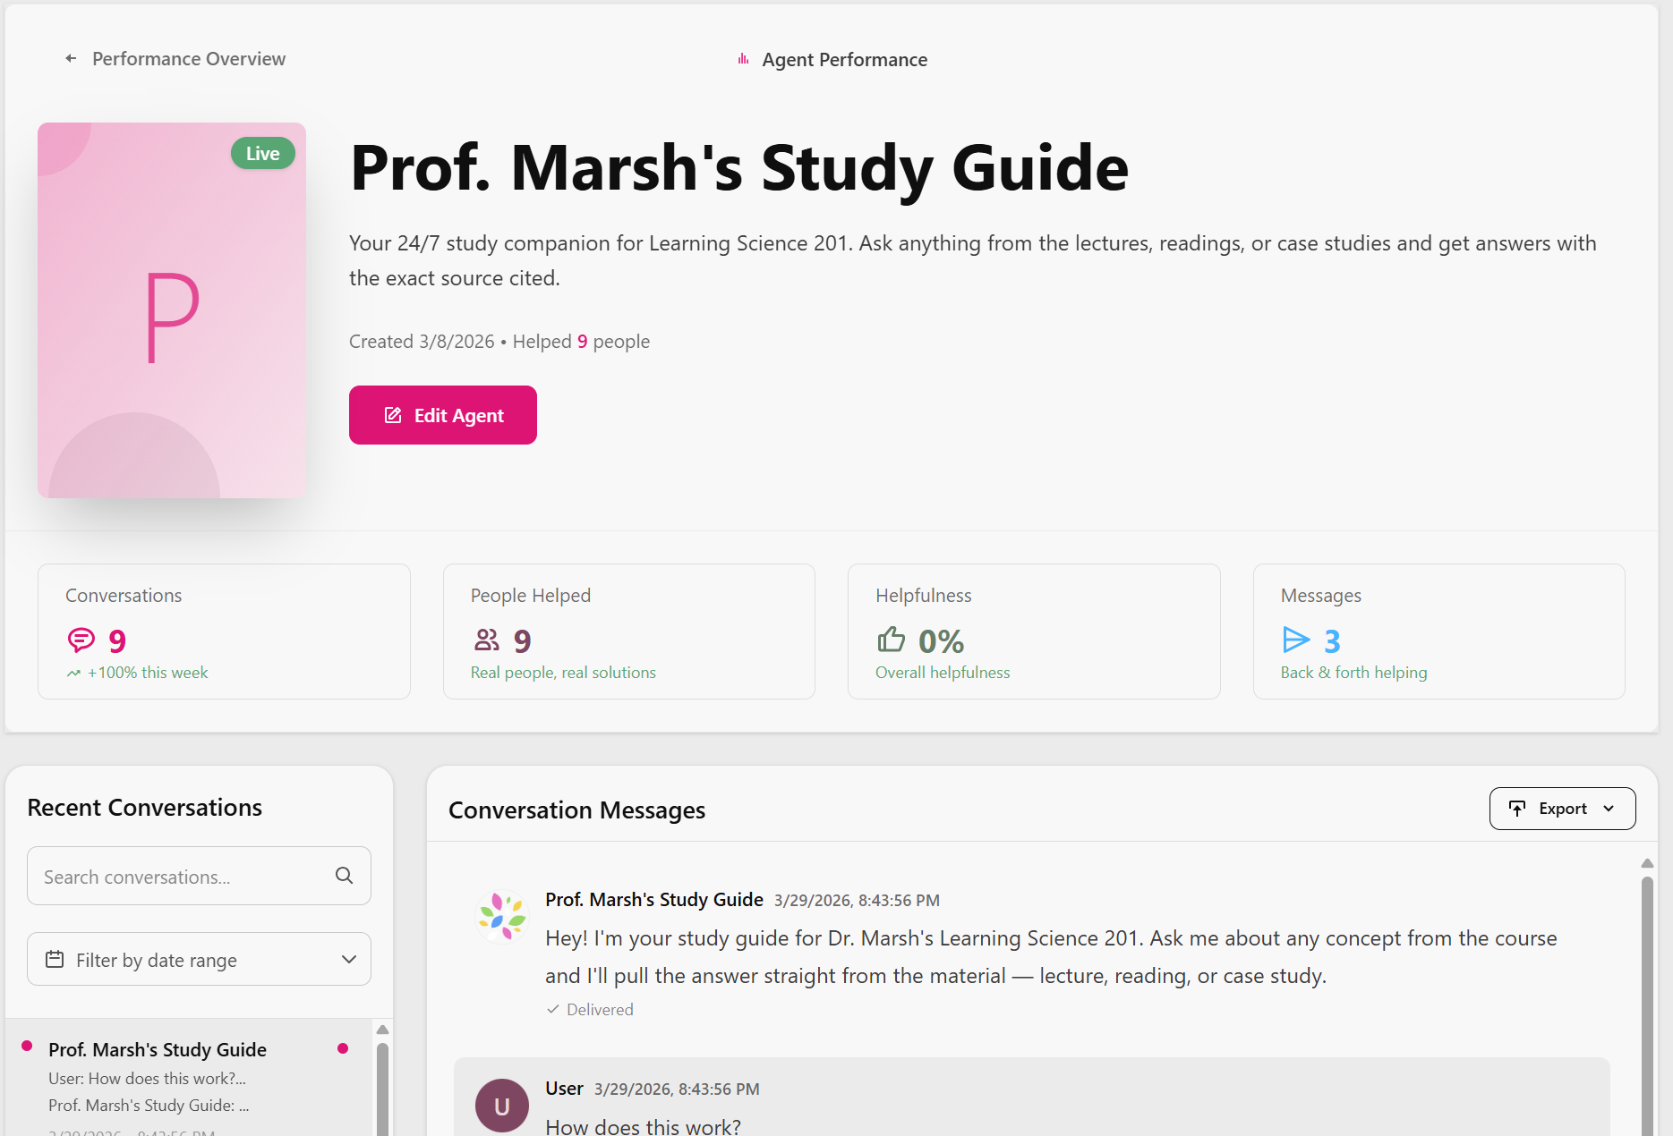Click the Messages send arrow icon
Viewport: 1673px width, 1136px height.
(1296, 640)
